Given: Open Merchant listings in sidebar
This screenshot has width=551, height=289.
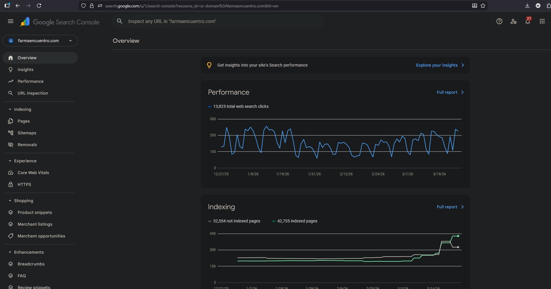Looking at the screenshot, I should click(40, 224).
